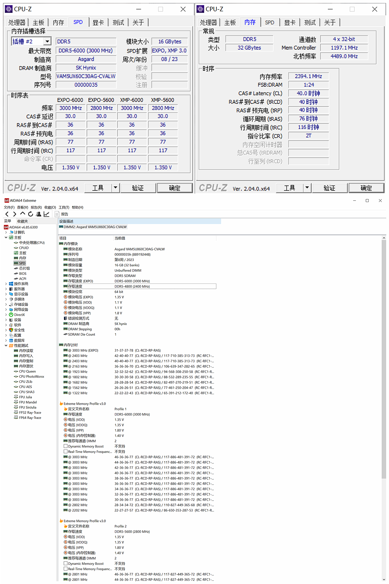
Task: Switch to 收藏夹 tab in AIDA64 sidebar
Action: tap(23, 221)
